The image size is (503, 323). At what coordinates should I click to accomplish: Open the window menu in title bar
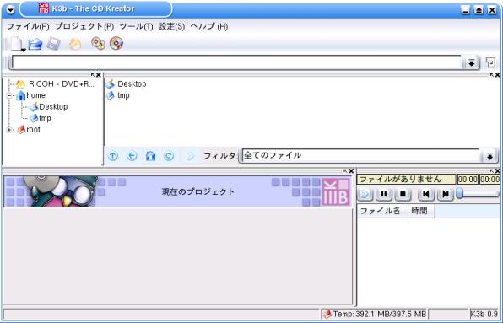[11, 9]
